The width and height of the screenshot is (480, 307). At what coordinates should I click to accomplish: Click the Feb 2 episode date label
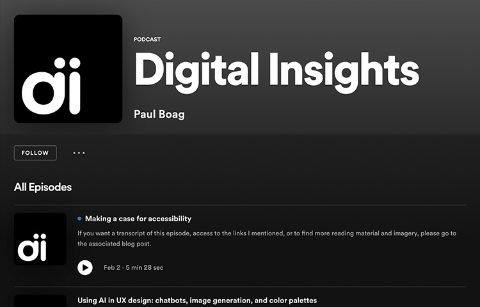point(112,267)
